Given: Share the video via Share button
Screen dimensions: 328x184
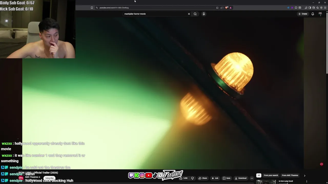Looking at the screenshot, I should [202, 178].
